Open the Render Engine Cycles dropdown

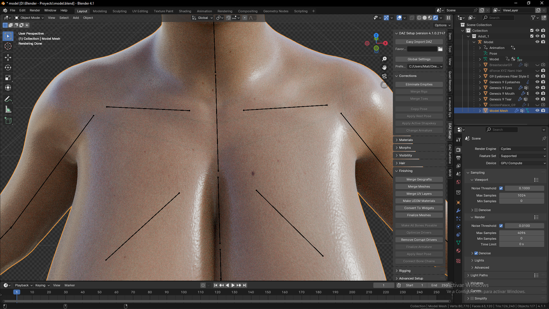[523, 148]
